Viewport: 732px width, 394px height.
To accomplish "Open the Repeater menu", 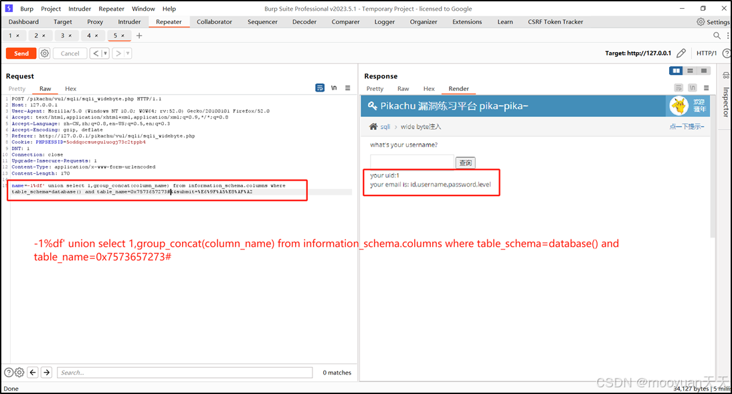I will tap(111, 9).
